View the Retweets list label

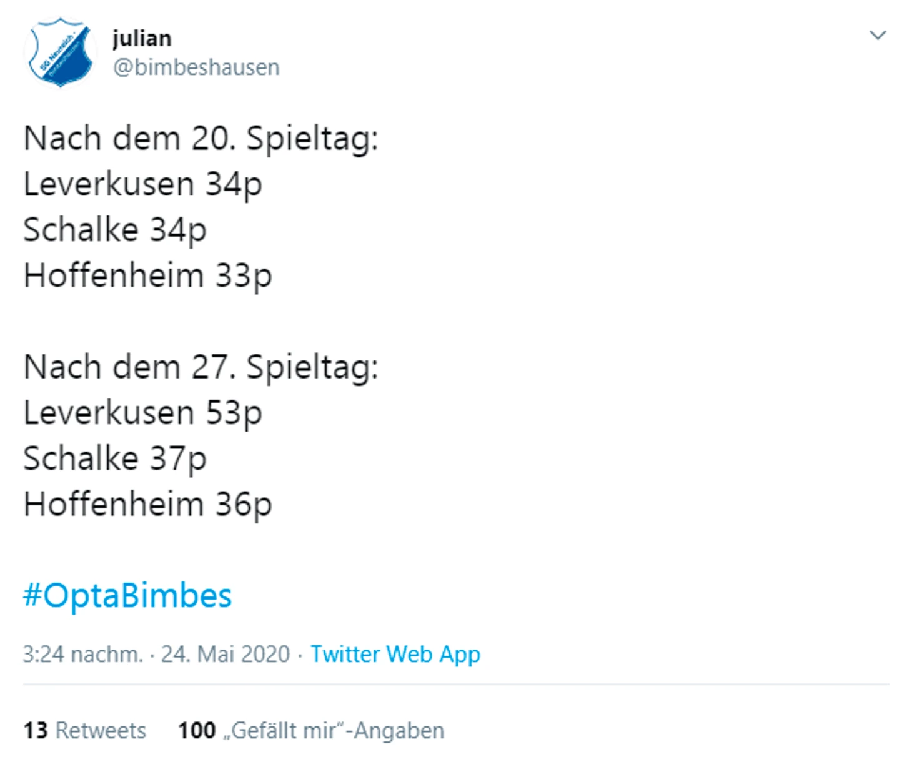click(x=101, y=730)
